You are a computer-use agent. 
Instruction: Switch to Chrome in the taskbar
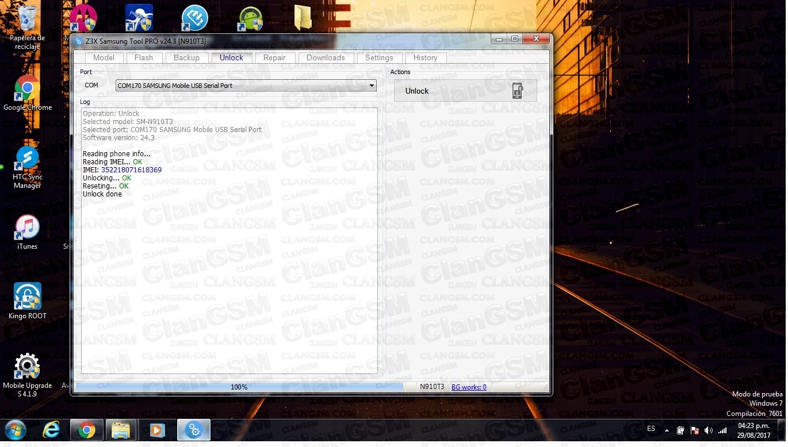(x=87, y=430)
